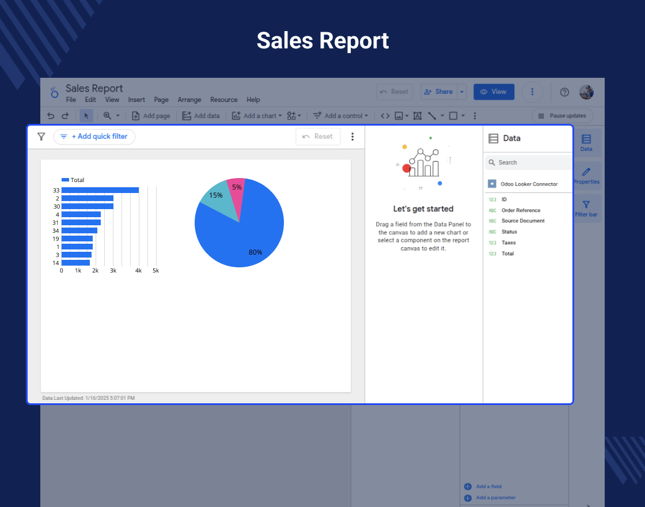Screen dimensions: 645x507
Task: Click the top Reset button in header
Action: point(394,92)
